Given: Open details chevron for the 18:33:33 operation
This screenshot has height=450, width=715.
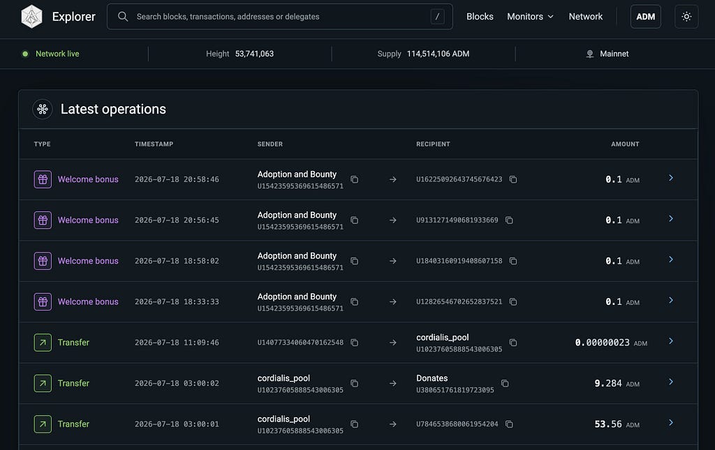Looking at the screenshot, I should [x=671, y=300].
